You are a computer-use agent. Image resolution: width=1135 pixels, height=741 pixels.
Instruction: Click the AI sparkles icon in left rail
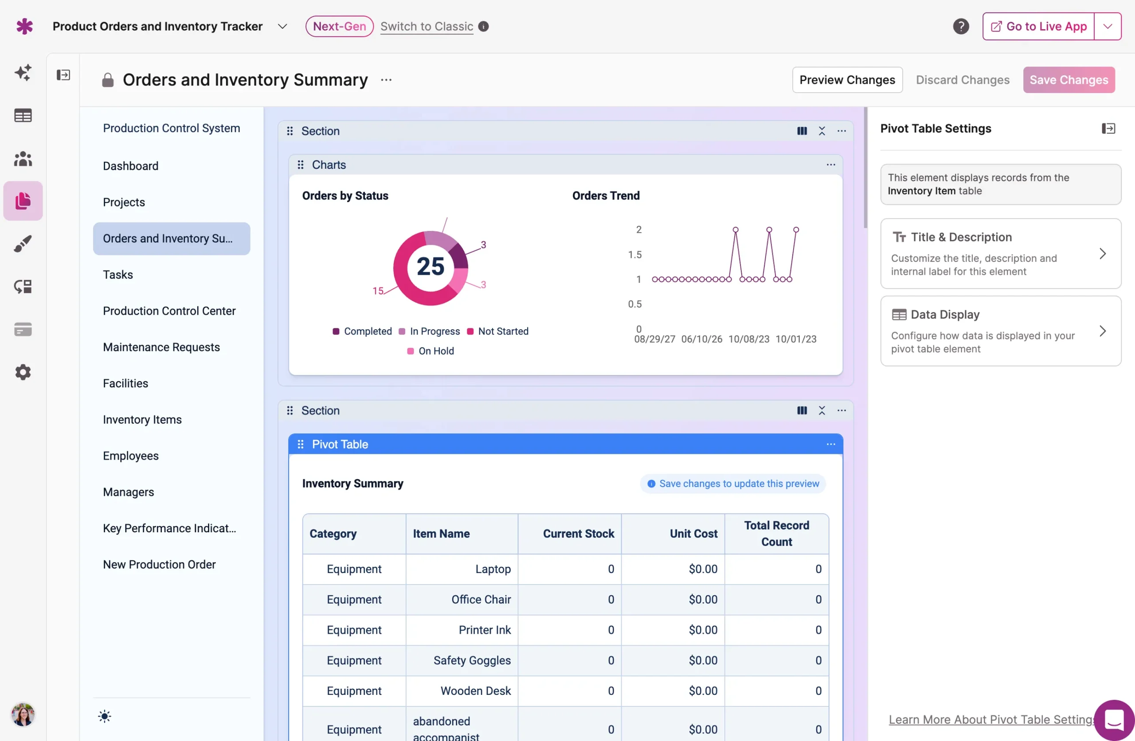tap(23, 73)
